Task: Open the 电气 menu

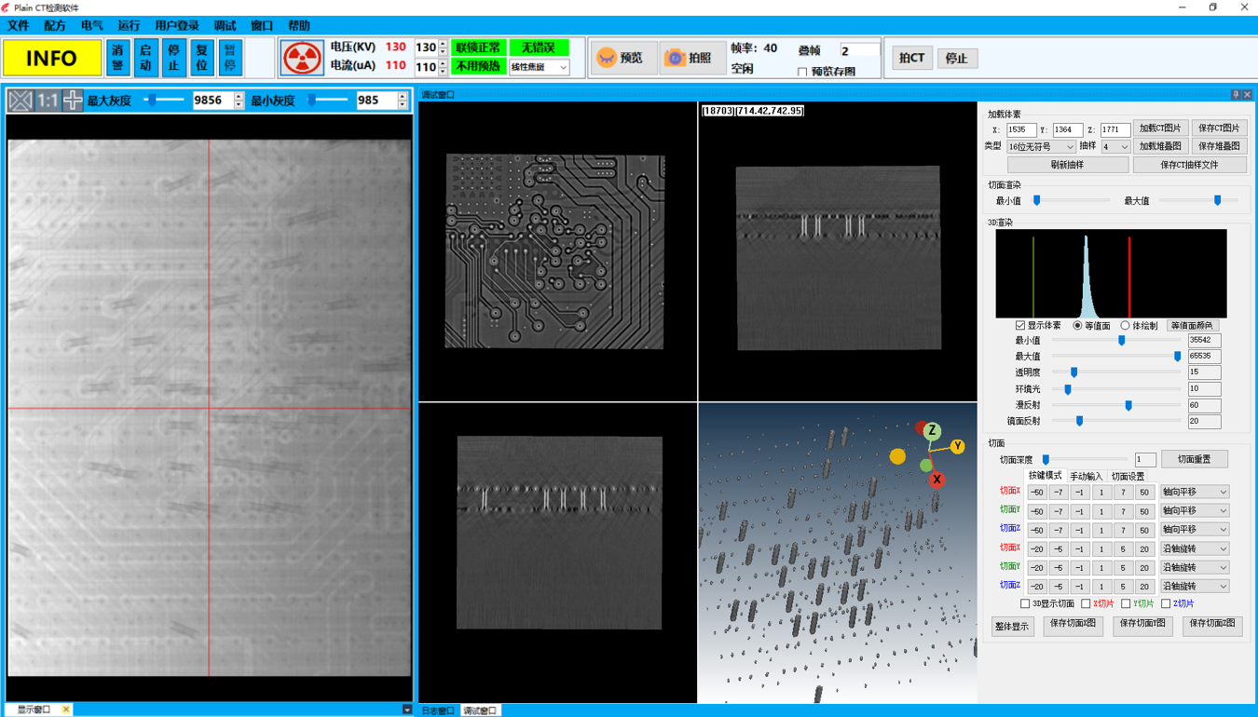Action: pyautogui.click(x=92, y=25)
